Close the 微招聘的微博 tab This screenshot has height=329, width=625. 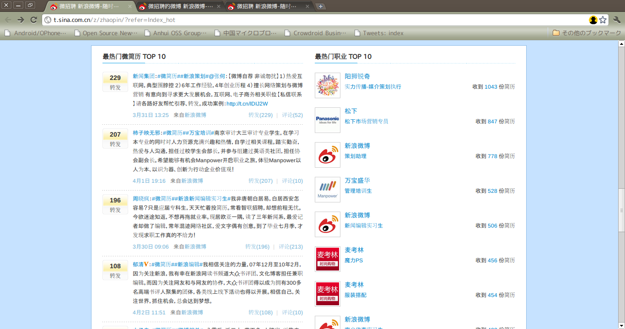(x=218, y=6)
